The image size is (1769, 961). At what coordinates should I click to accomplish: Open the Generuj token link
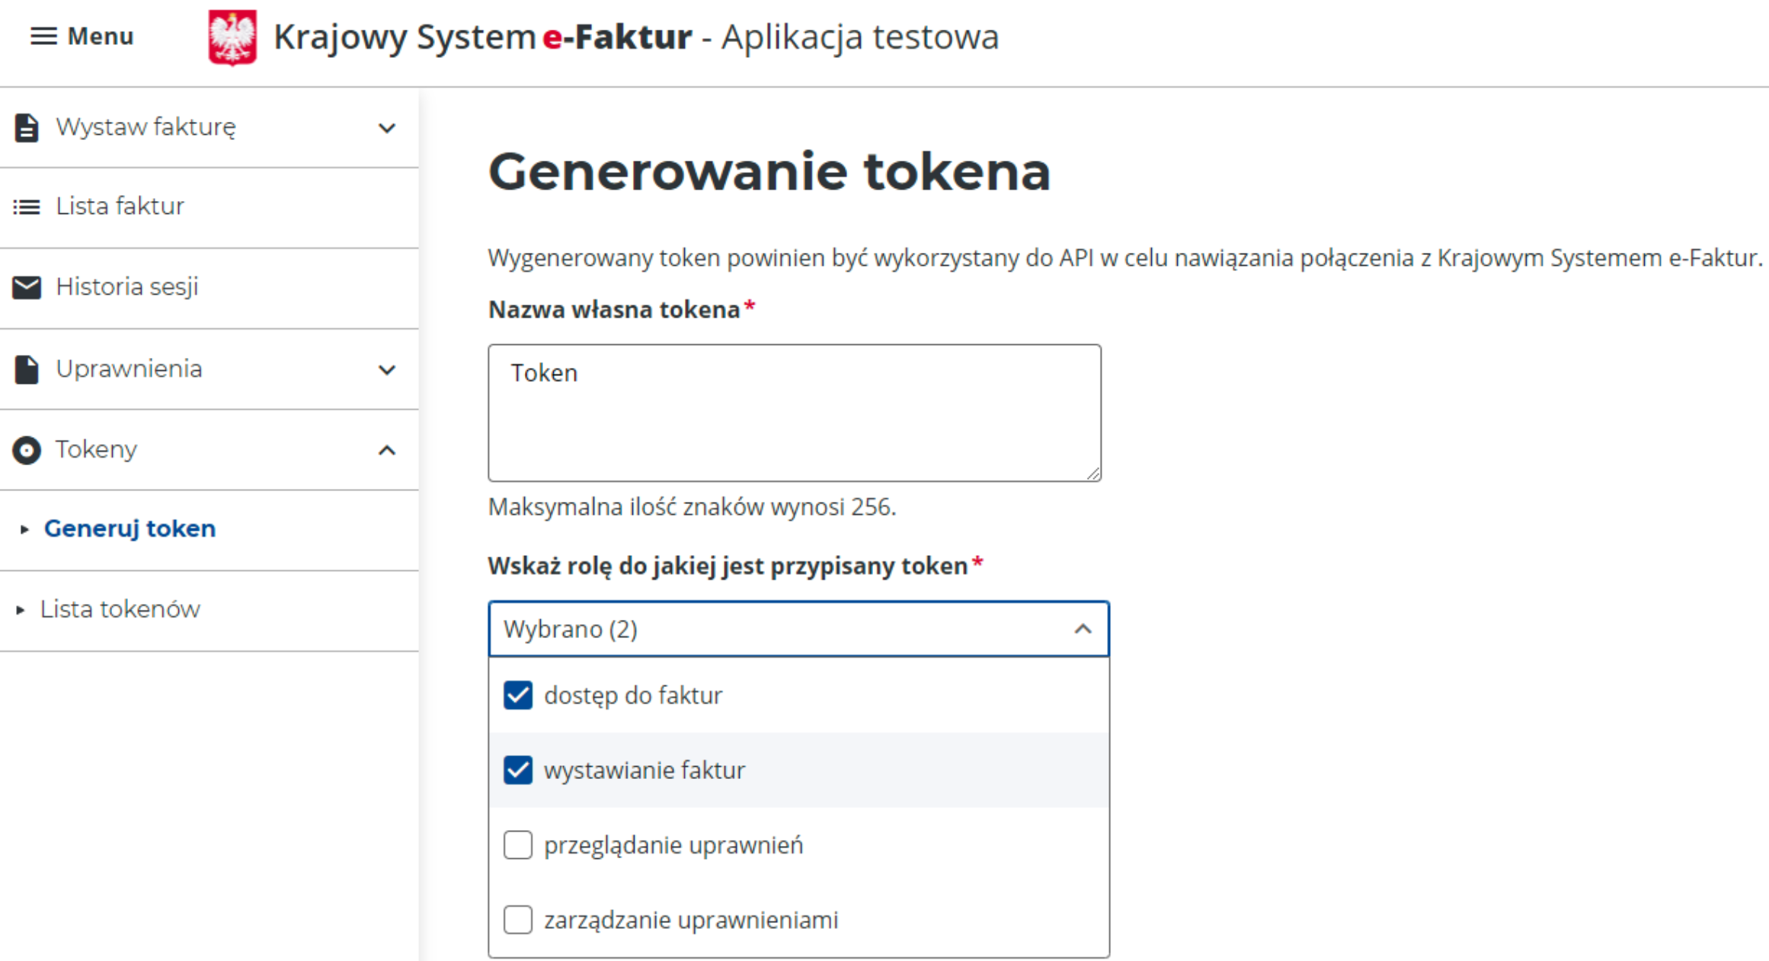click(x=130, y=528)
